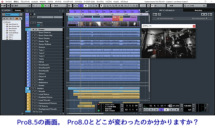Open Audio(A) menu
This screenshot has height=130, width=215.
point(35,2)
